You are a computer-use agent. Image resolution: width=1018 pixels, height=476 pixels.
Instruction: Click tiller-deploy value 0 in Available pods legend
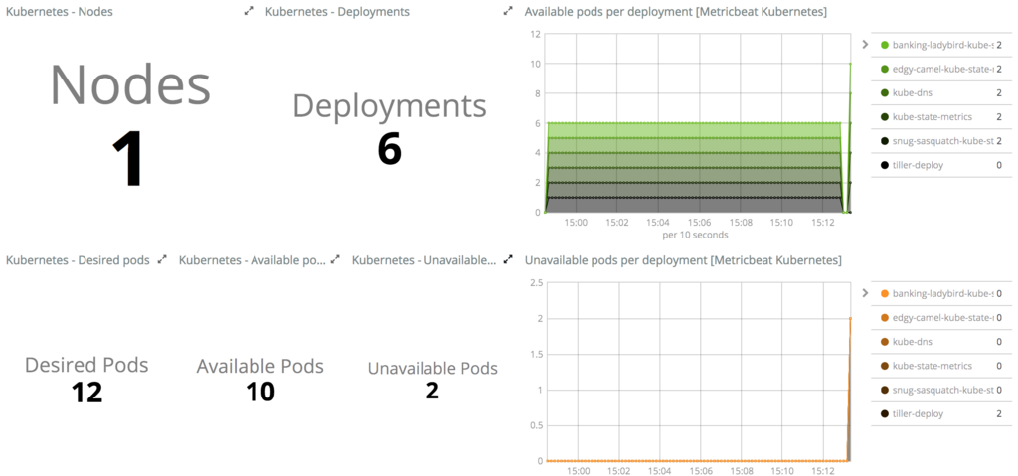pos(999,165)
